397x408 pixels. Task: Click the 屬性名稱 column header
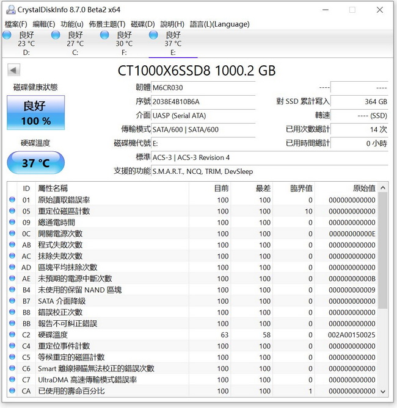point(112,188)
